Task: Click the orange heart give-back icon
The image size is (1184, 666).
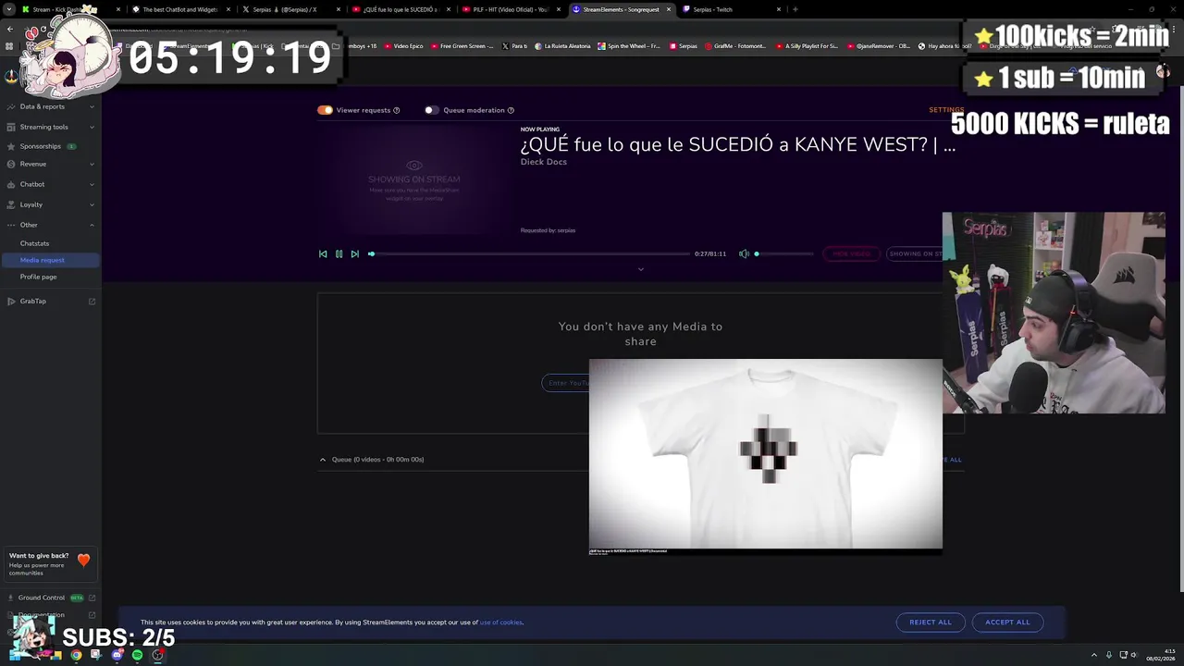Action: [84, 560]
